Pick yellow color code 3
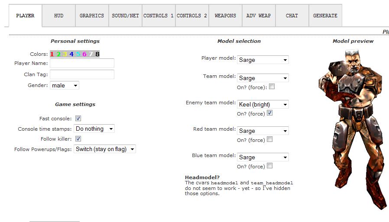The height and width of the screenshot is (222, 389). click(65, 54)
